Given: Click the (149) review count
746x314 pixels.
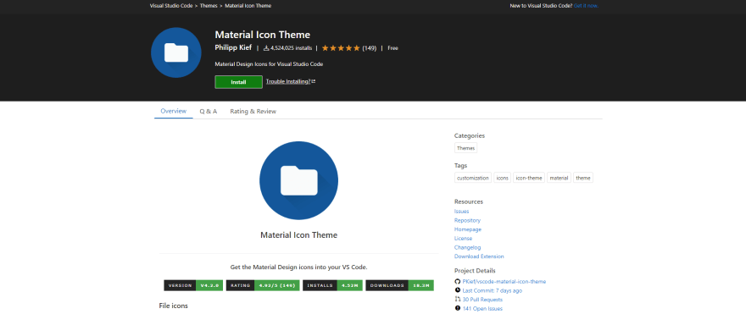Looking at the screenshot, I should (370, 48).
